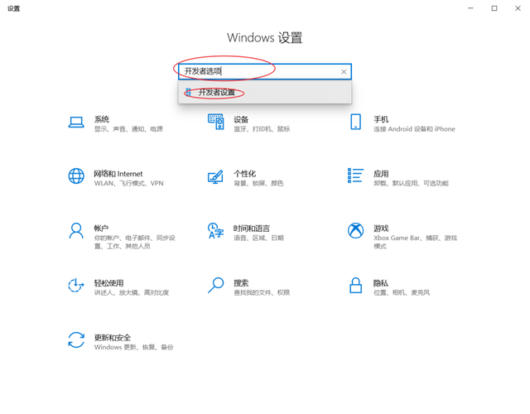Open the 游戏 settings category

pyautogui.click(x=381, y=229)
